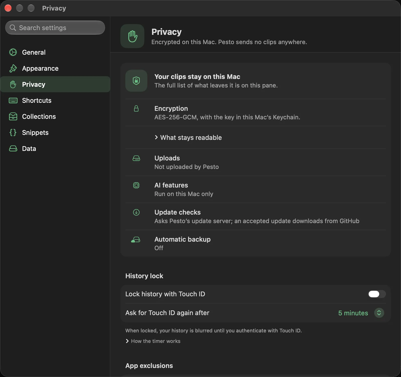Click the Data drive icon
The height and width of the screenshot is (377, 401).
click(13, 149)
